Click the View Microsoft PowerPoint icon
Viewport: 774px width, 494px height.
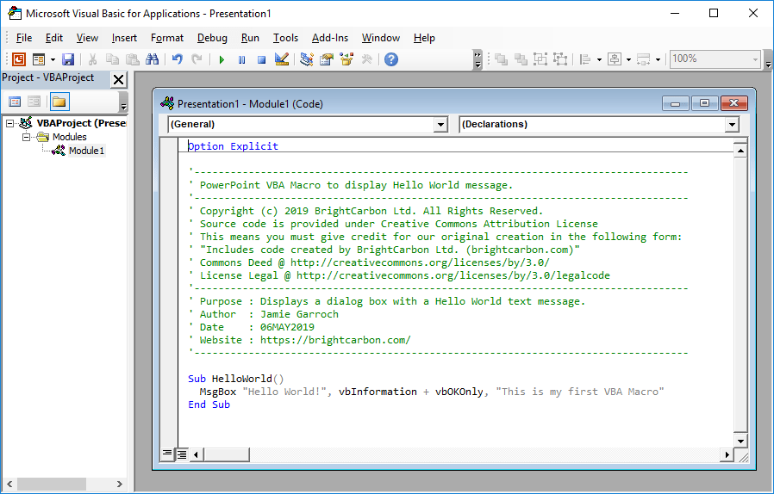19,59
